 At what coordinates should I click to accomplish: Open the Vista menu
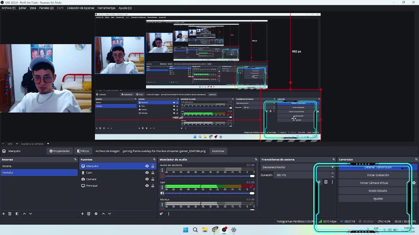click(x=33, y=8)
